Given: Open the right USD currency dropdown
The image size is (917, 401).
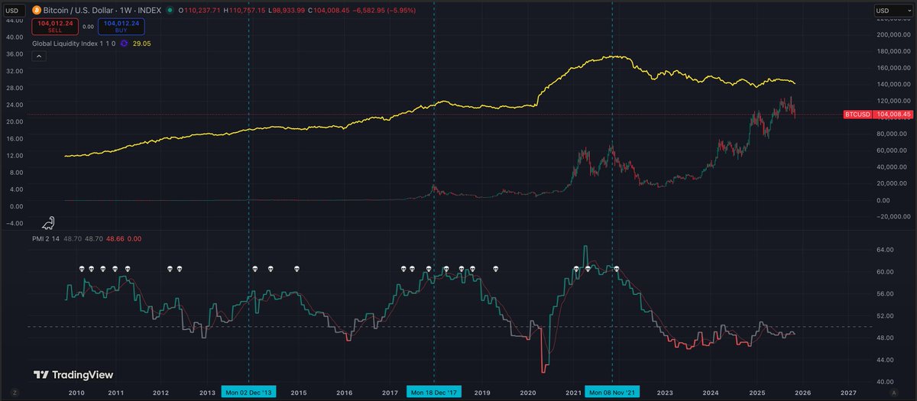Looking at the screenshot, I should (x=892, y=11).
